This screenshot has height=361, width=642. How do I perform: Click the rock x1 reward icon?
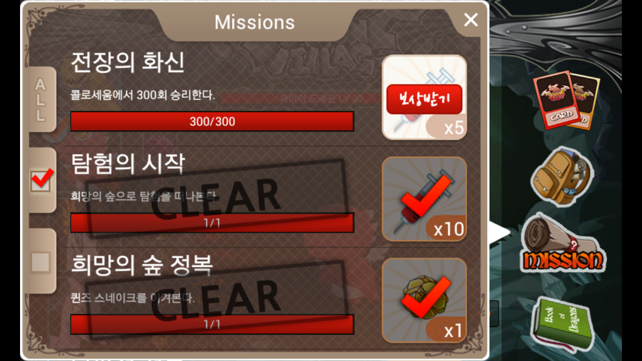(424, 300)
